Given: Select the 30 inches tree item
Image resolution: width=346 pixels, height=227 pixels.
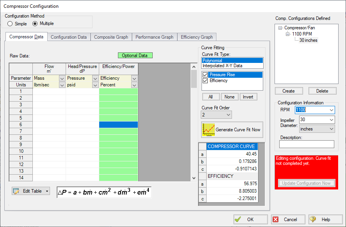Looking at the screenshot, I should [x=308, y=40].
